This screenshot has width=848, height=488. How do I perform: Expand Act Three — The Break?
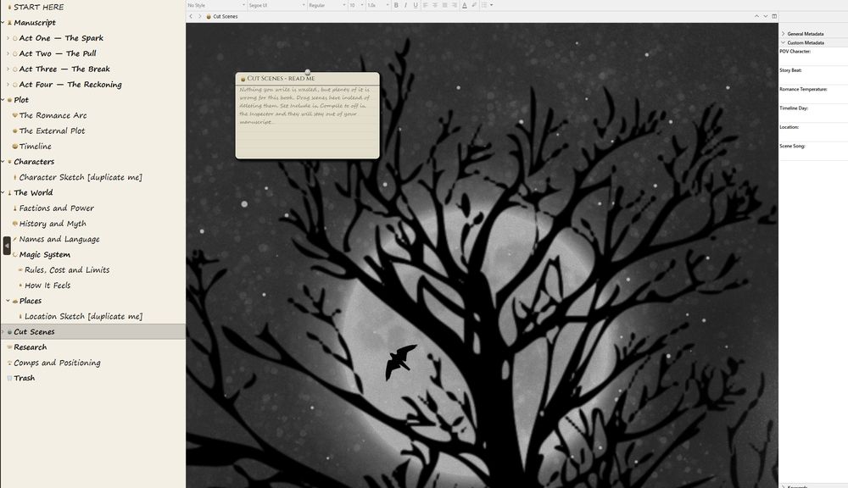tap(8, 69)
